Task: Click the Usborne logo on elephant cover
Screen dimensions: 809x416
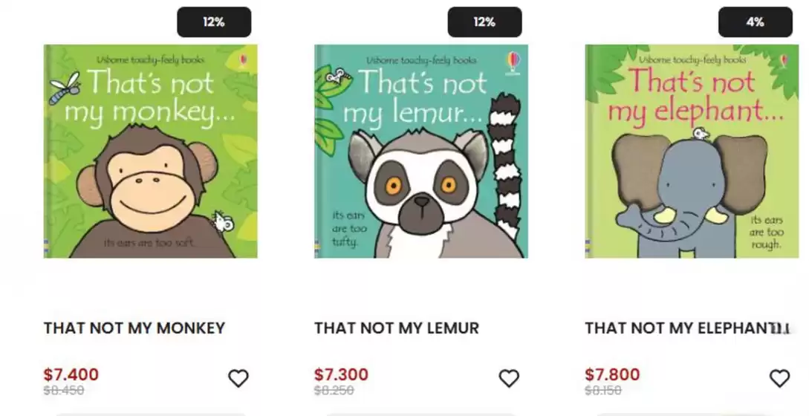Action: click(783, 60)
